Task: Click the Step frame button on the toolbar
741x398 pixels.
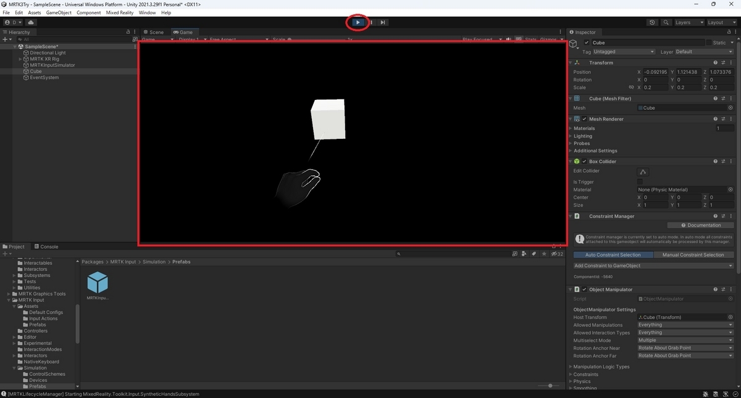Action: point(382,22)
